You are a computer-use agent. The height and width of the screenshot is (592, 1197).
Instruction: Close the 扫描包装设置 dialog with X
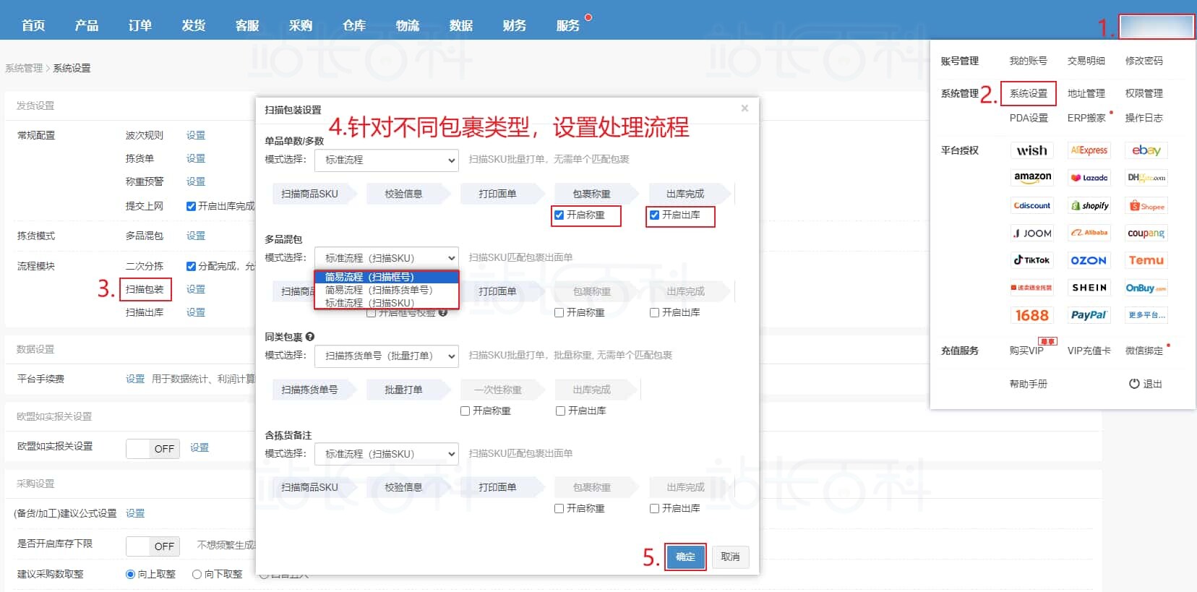click(745, 108)
